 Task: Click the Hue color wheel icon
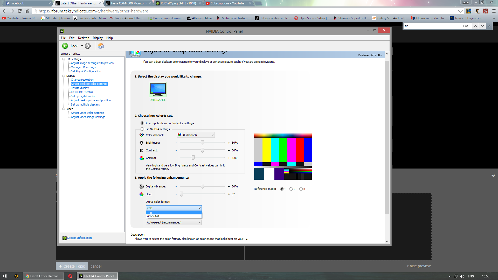click(x=141, y=194)
